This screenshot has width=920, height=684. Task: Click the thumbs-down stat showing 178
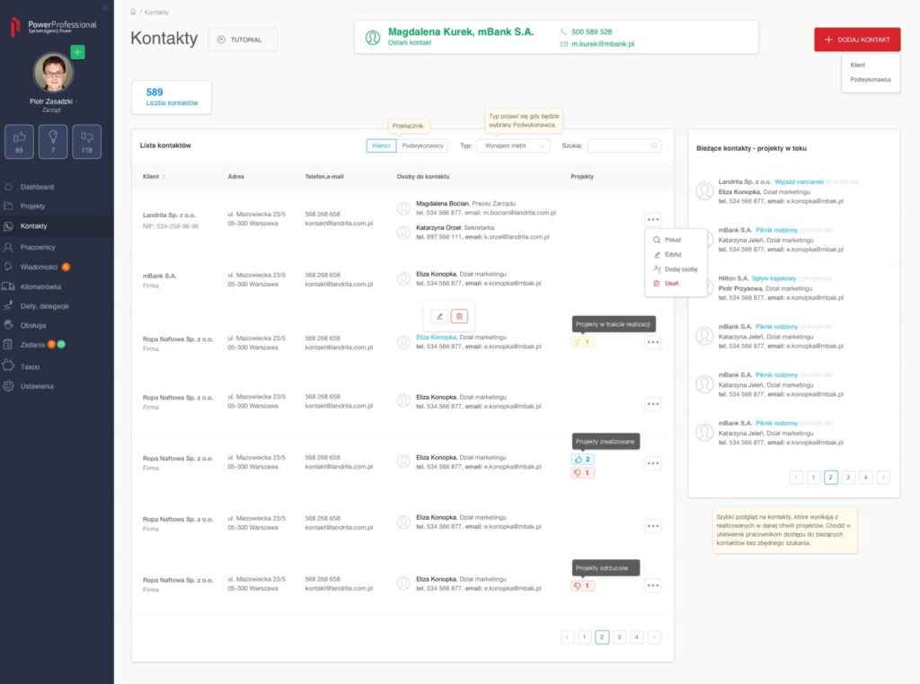pyautogui.click(x=87, y=140)
